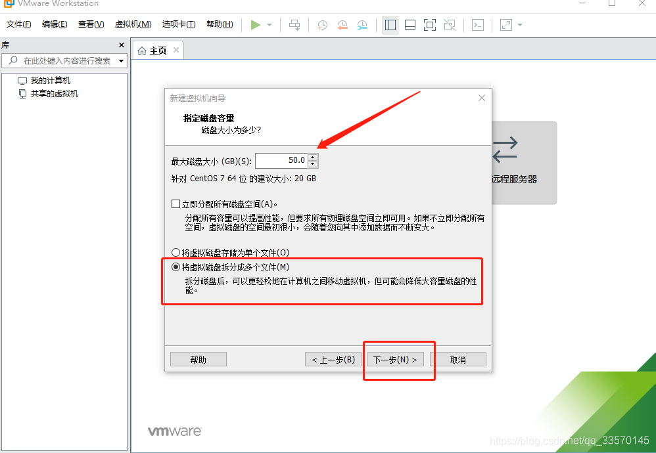Image resolution: width=656 pixels, height=453 pixels.
Task: Toggle the thumbnail bar
Action: (x=410, y=24)
